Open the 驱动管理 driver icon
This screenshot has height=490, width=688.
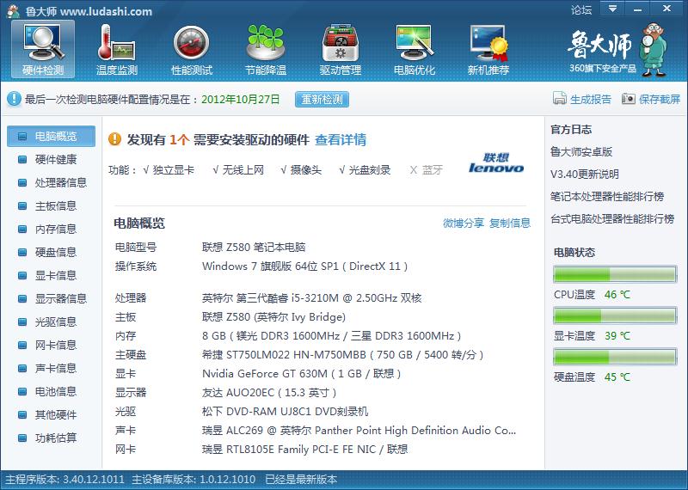pyautogui.click(x=340, y=49)
